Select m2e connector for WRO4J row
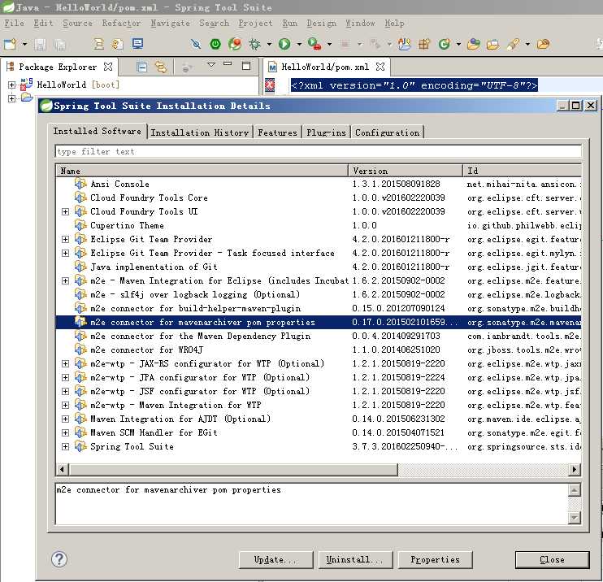Image resolution: width=603 pixels, height=582 pixels. [318, 350]
